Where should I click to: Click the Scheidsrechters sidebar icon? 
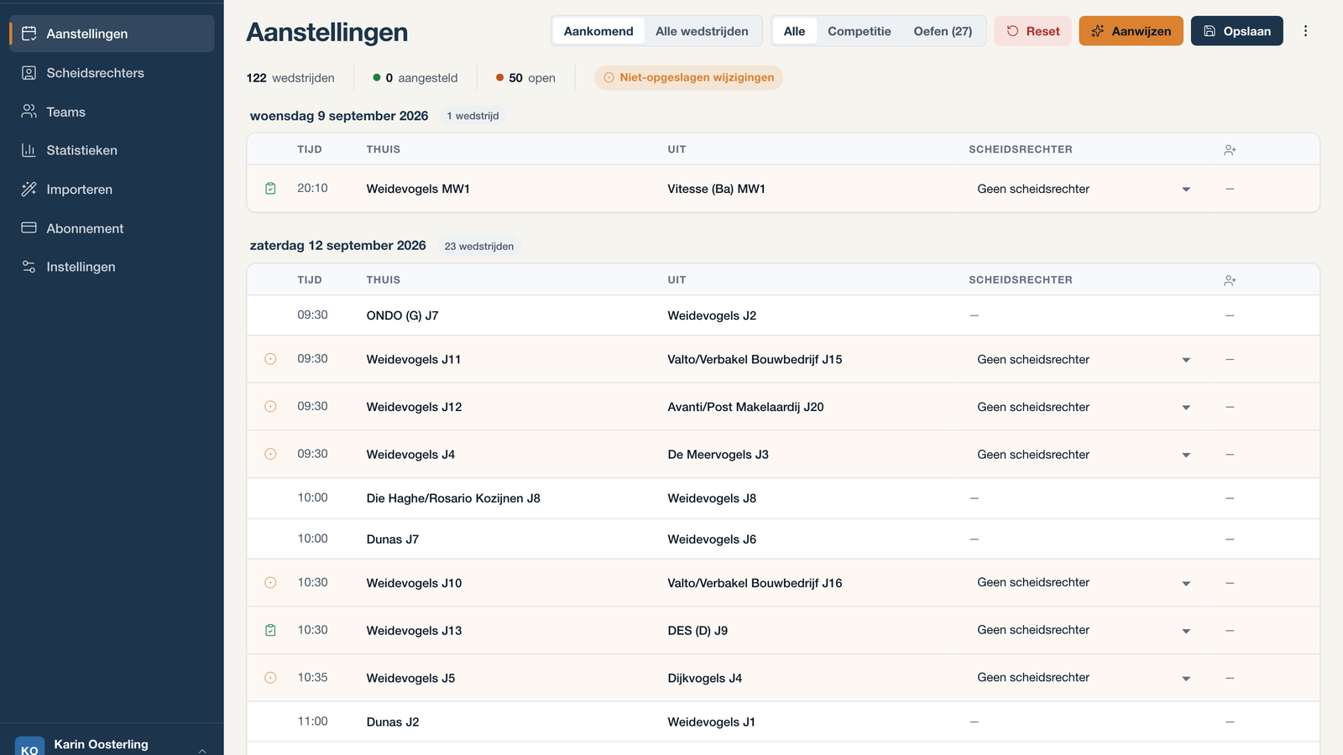(x=29, y=73)
